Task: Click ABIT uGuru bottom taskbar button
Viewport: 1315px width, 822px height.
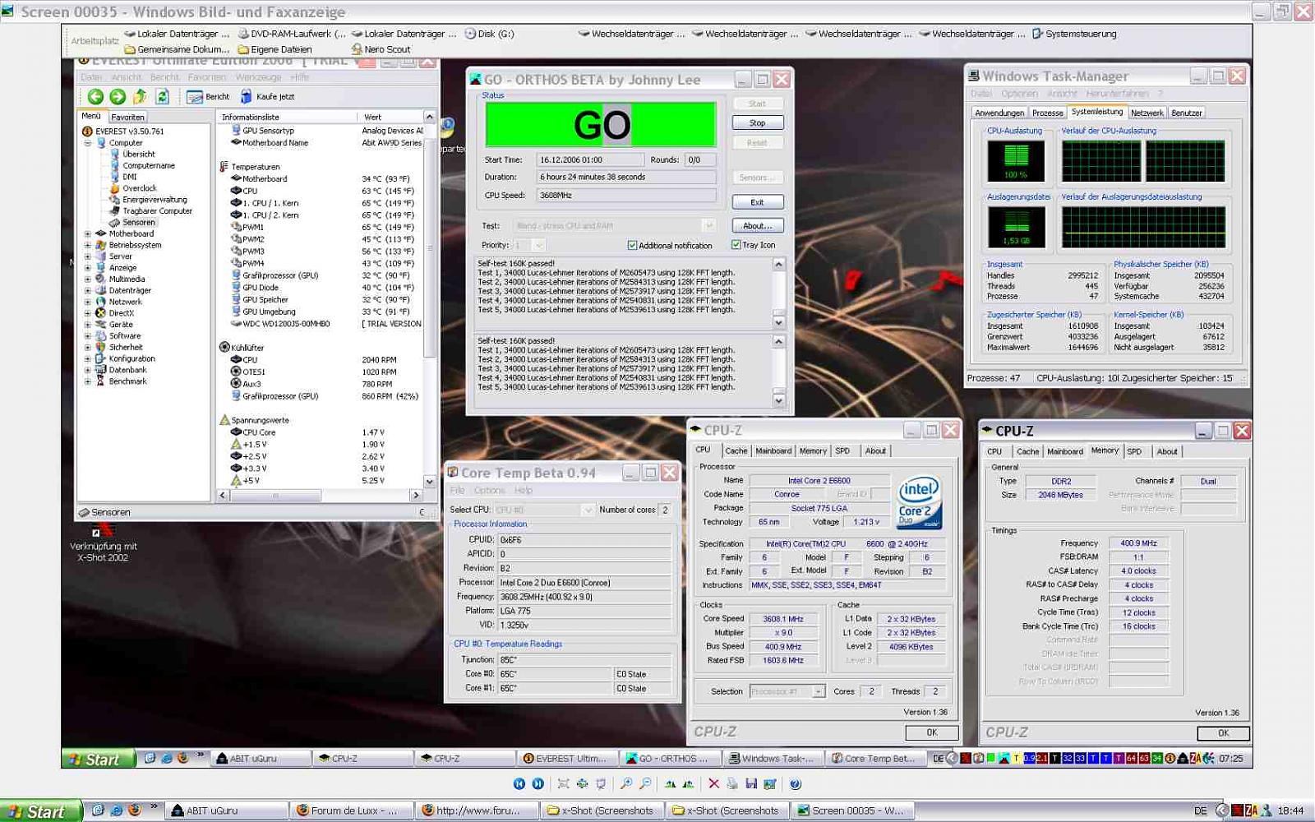Action: pyautogui.click(x=228, y=810)
